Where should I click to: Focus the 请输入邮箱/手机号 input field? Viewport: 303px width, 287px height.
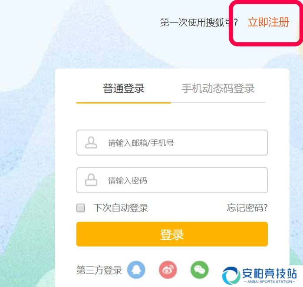coord(172,143)
